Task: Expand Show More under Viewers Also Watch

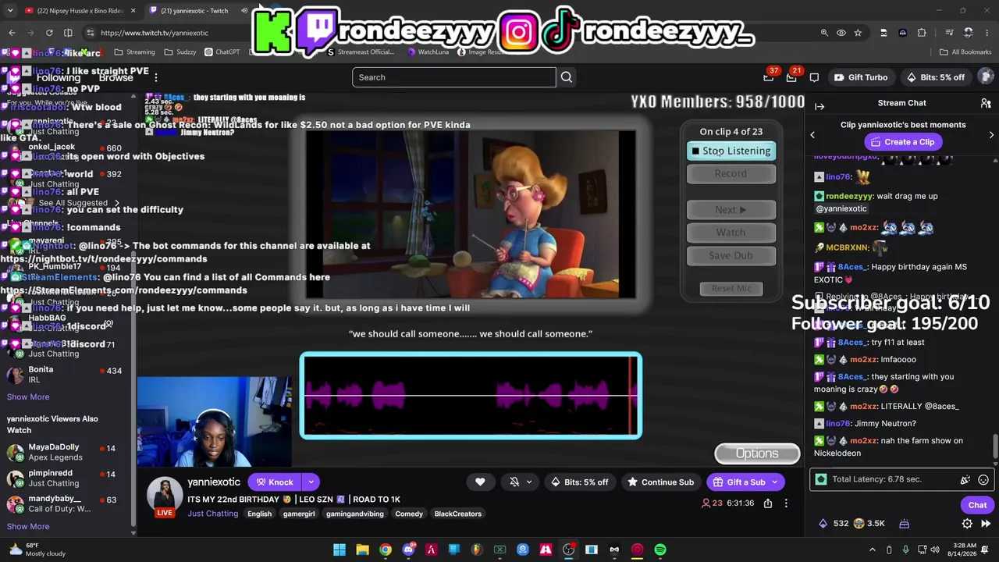Action: pyautogui.click(x=28, y=526)
